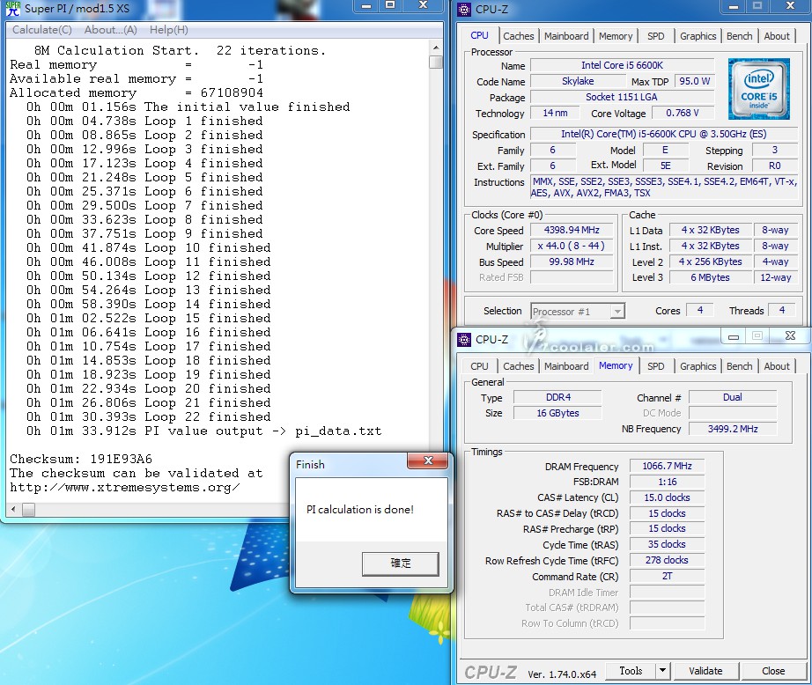Switch to Bench tab in lower CPU-Z window

(739, 366)
